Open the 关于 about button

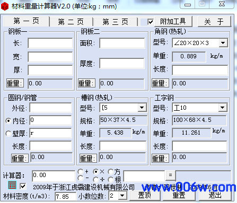coord(214,22)
